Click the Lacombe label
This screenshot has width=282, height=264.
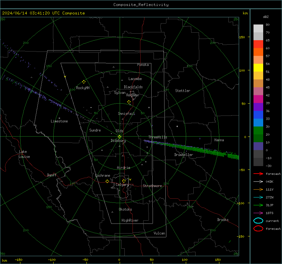pos(135,79)
